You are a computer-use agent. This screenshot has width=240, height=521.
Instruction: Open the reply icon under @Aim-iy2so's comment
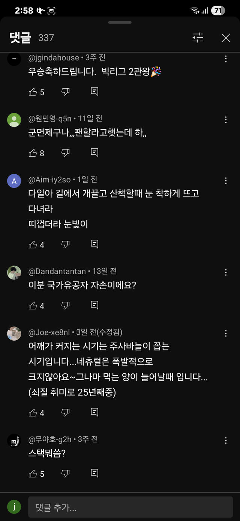point(94,244)
